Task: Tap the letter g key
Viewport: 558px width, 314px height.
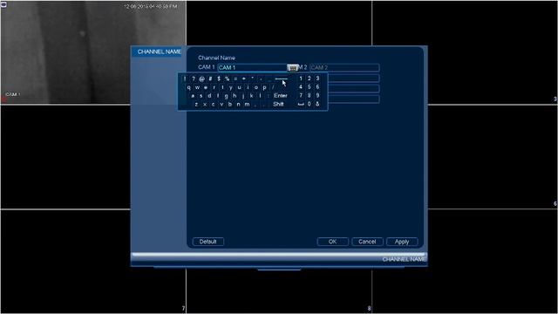Action: point(227,96)
